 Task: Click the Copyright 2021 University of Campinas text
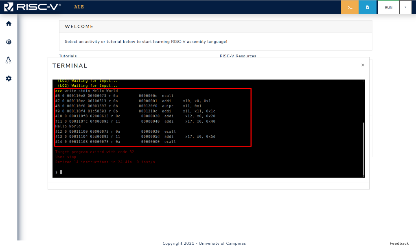coord(204,243)
